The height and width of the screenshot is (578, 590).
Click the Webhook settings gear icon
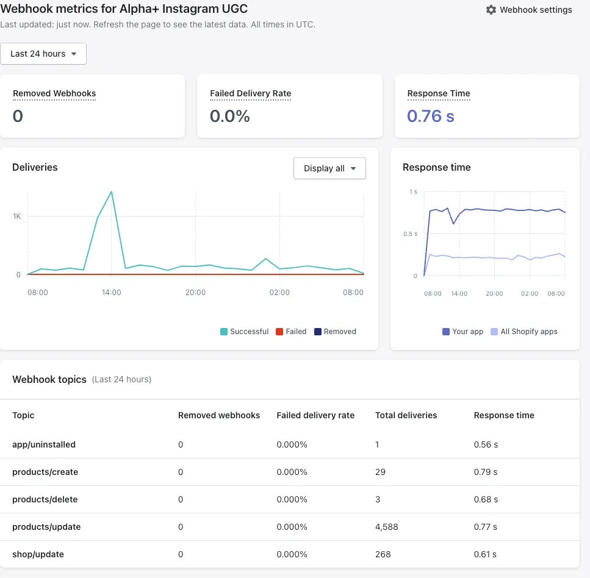point(491,10)
